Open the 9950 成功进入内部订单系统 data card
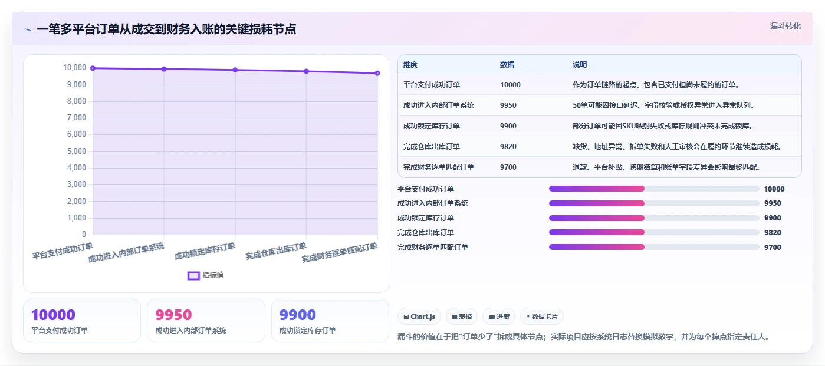Screen dimensions: 825x366 coord(206,321)
